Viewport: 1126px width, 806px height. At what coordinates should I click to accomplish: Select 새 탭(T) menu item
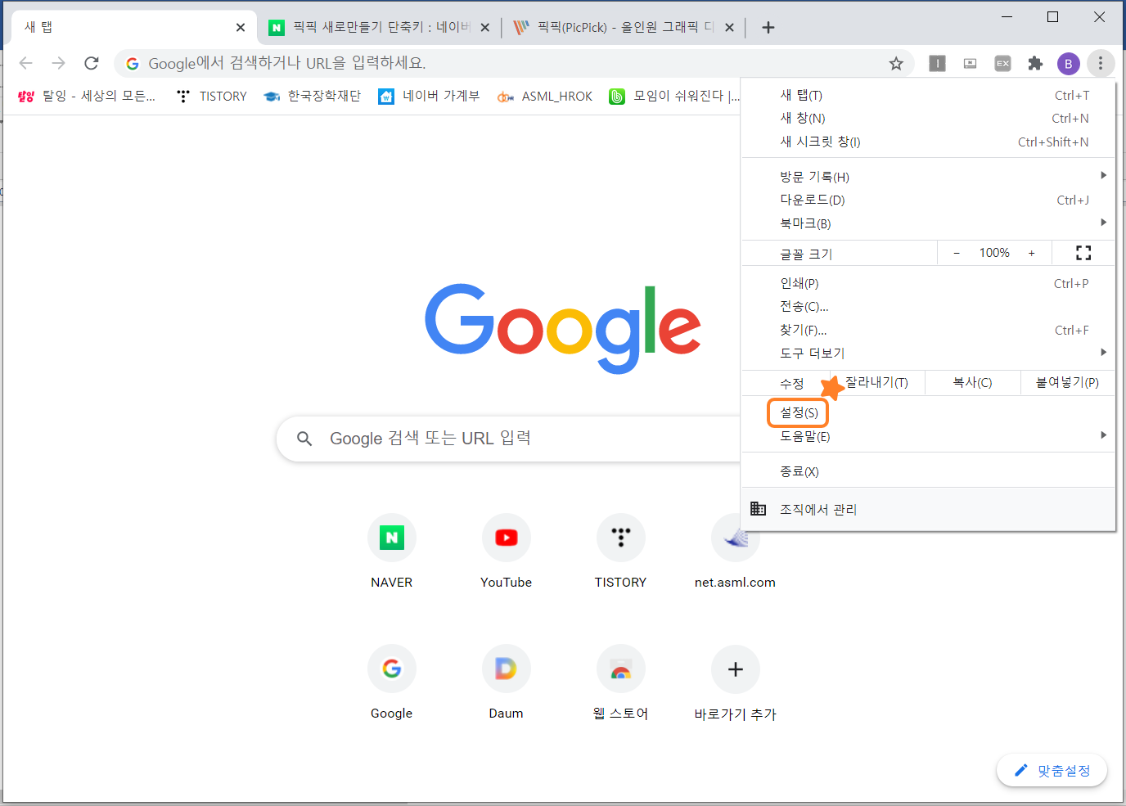[x=929, y=95]
